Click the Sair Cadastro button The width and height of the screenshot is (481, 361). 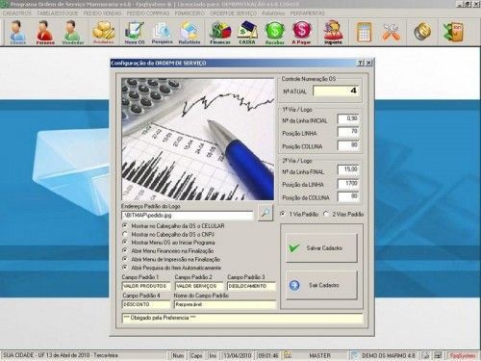pos(321,285)
